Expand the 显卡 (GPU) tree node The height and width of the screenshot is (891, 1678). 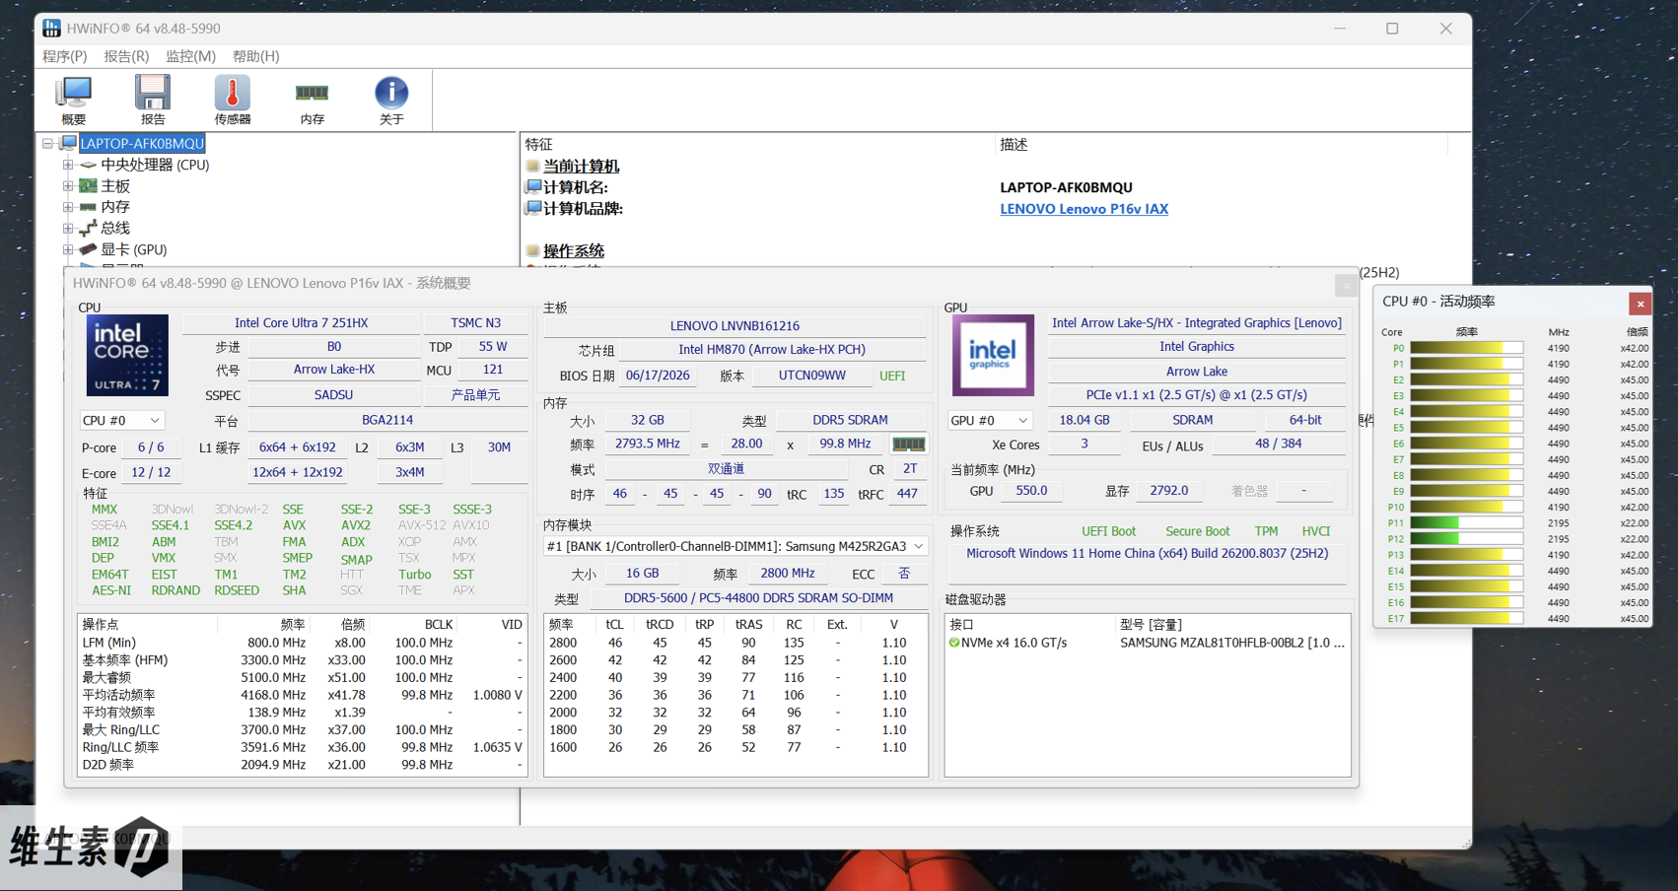click(68, 249)
